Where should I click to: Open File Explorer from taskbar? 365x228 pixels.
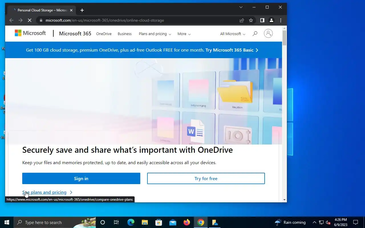[x=145, y=222]
